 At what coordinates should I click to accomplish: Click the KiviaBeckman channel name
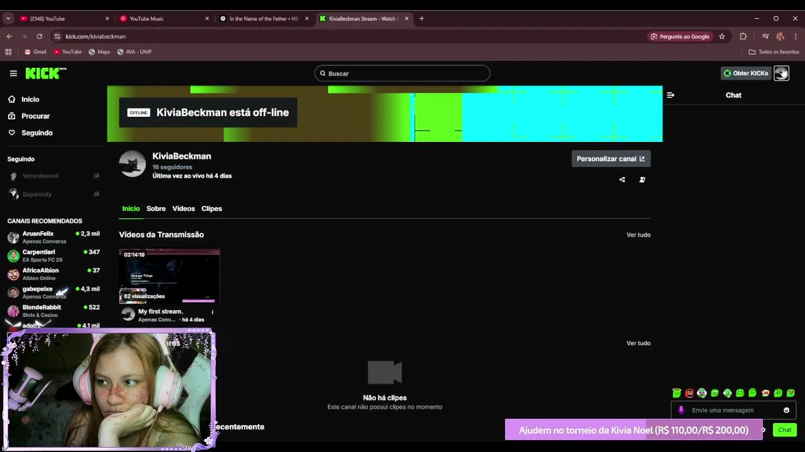coord(182,156)
